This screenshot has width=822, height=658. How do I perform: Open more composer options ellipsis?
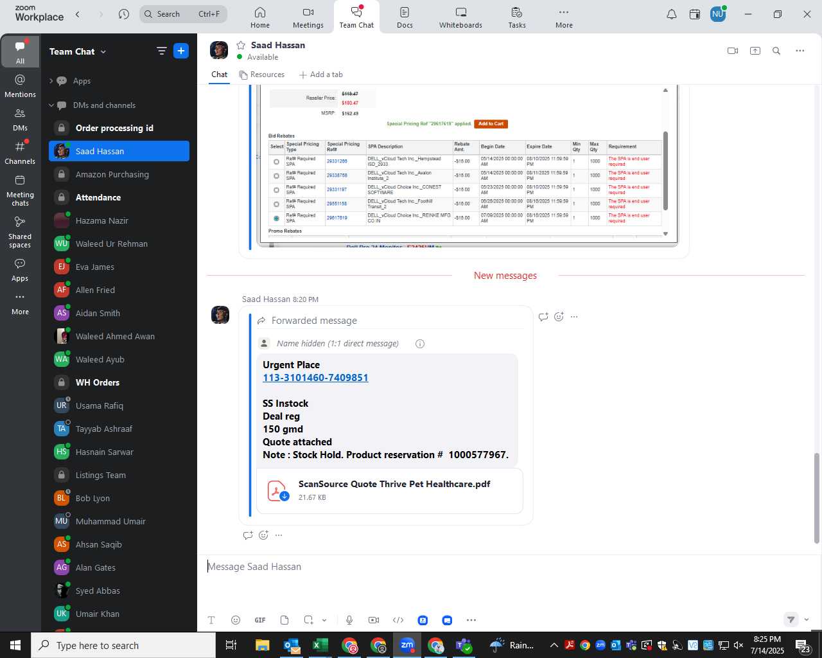tap(471, 620)
